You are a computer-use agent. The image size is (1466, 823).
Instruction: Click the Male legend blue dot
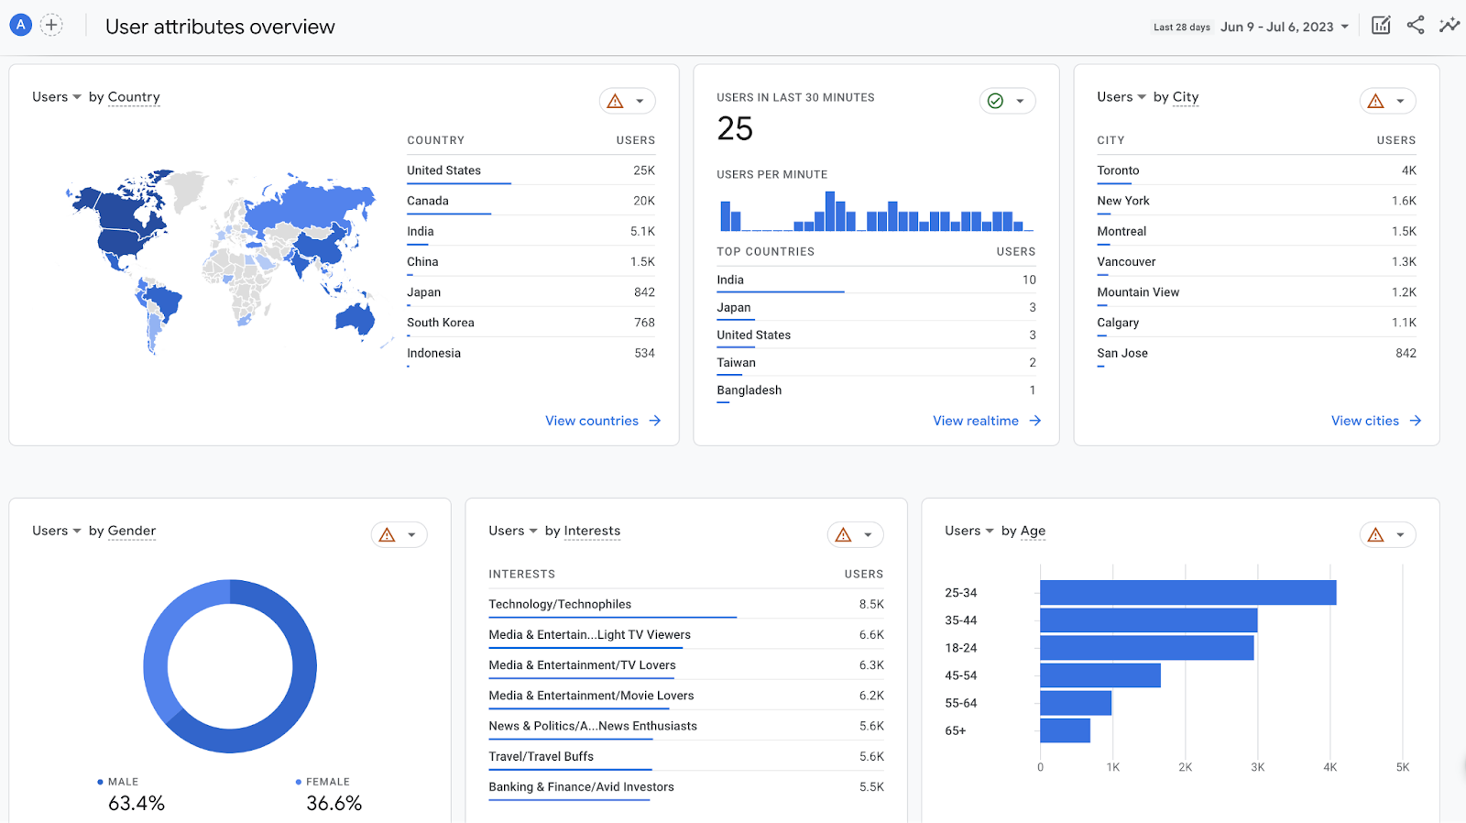[100, 782]
